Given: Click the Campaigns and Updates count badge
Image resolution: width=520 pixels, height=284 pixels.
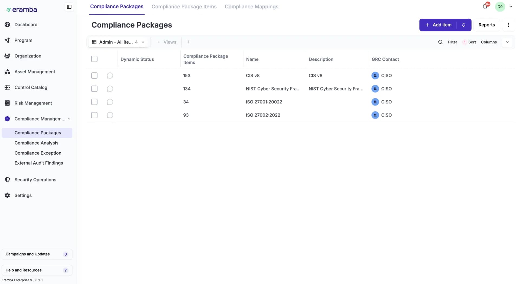Looking at the screenshot, I should (x=66, y=254).
